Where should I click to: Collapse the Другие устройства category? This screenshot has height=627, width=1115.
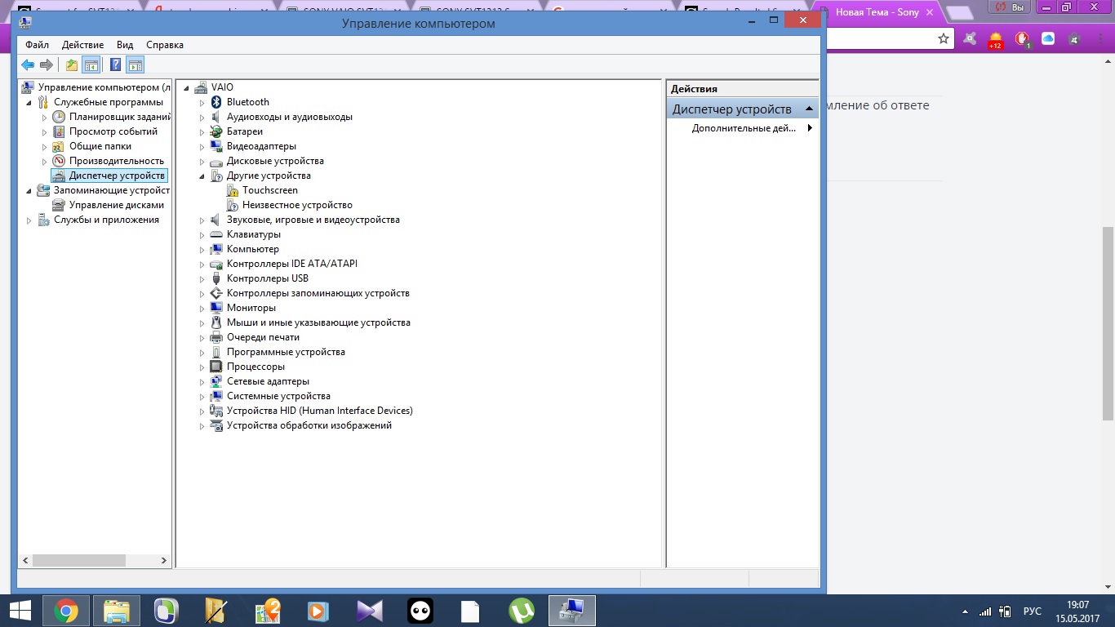point(202,176)
